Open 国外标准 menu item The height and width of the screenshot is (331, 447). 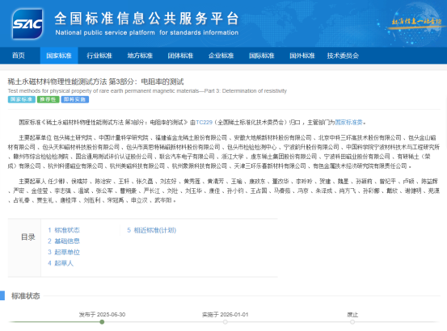302,56
